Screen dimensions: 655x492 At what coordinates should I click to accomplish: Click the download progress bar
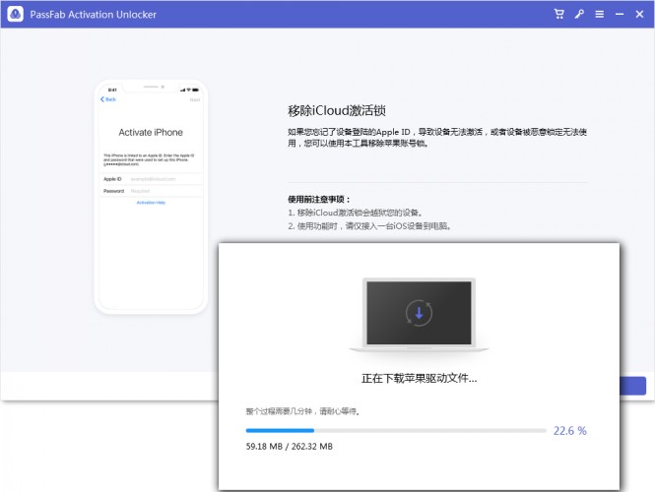(396, 430)
